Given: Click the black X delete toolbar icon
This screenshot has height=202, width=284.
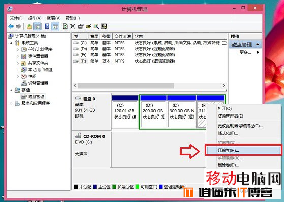Looking at the screenshot, I should 73,27.
